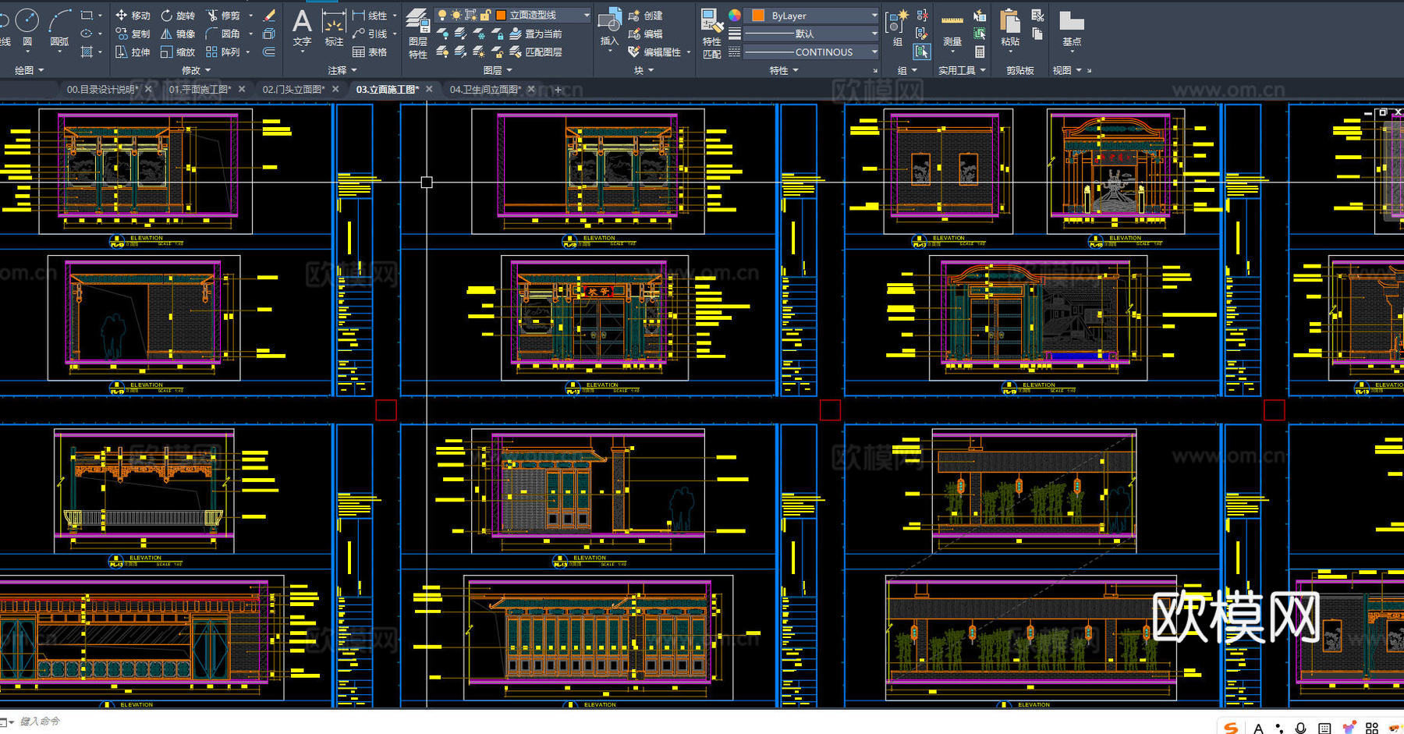Screen dimensions: 1404x734
Task: Toggle current layer lock padlock icon
Action: click(485, 15)
